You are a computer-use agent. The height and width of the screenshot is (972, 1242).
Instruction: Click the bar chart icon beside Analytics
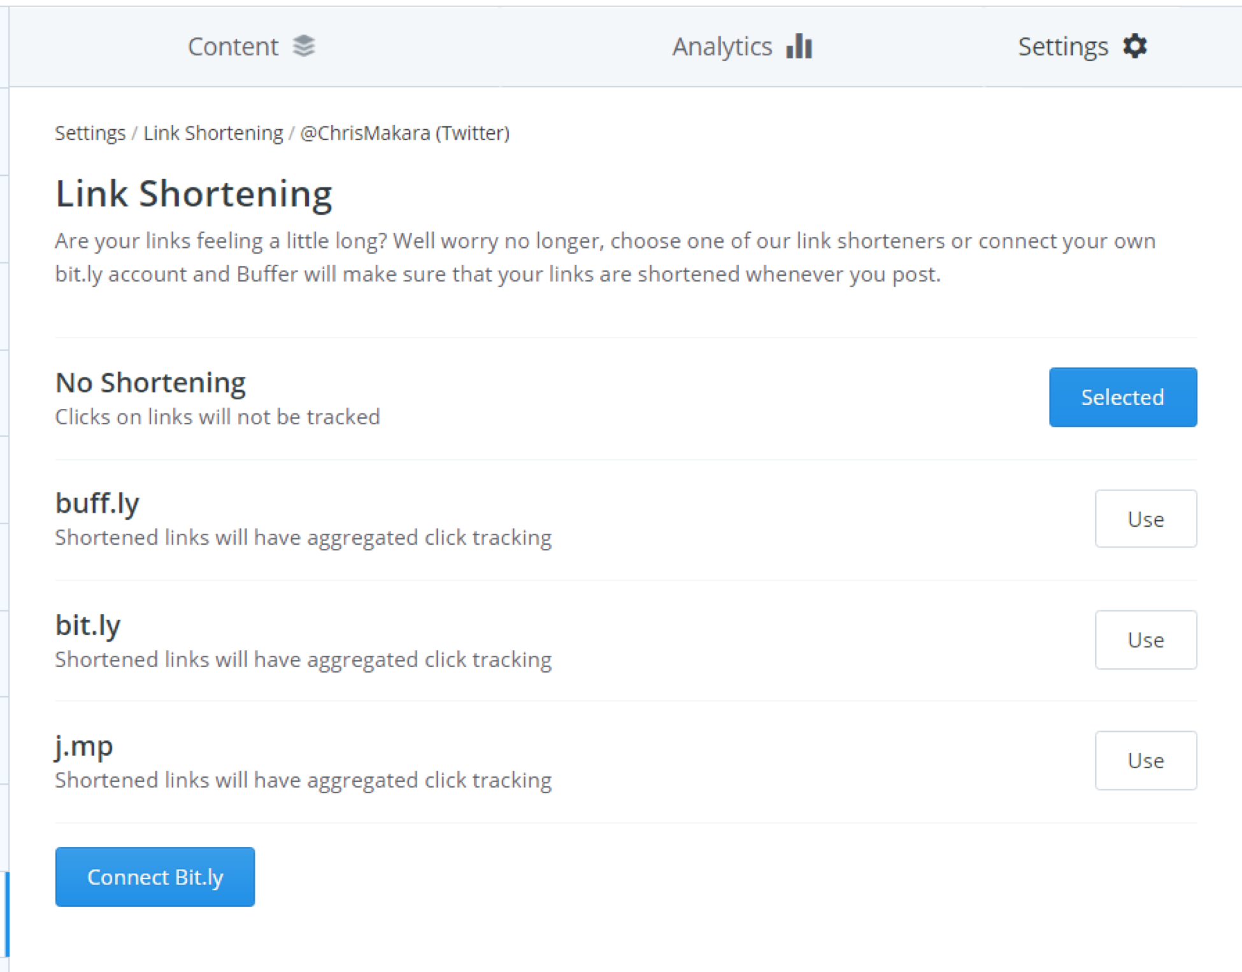799,46
